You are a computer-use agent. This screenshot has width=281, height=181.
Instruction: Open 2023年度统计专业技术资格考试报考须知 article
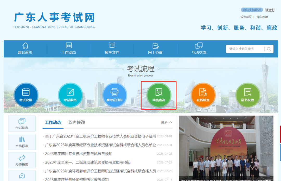click(79, 154)
